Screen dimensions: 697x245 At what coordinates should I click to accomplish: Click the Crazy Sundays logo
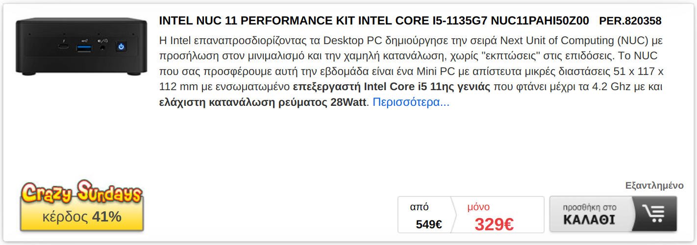coord(81,193)
